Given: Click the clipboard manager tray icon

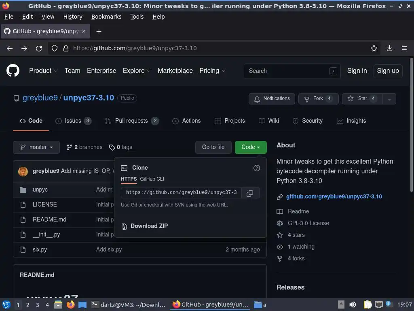Looking at the screenshot, I should point(368,305).
